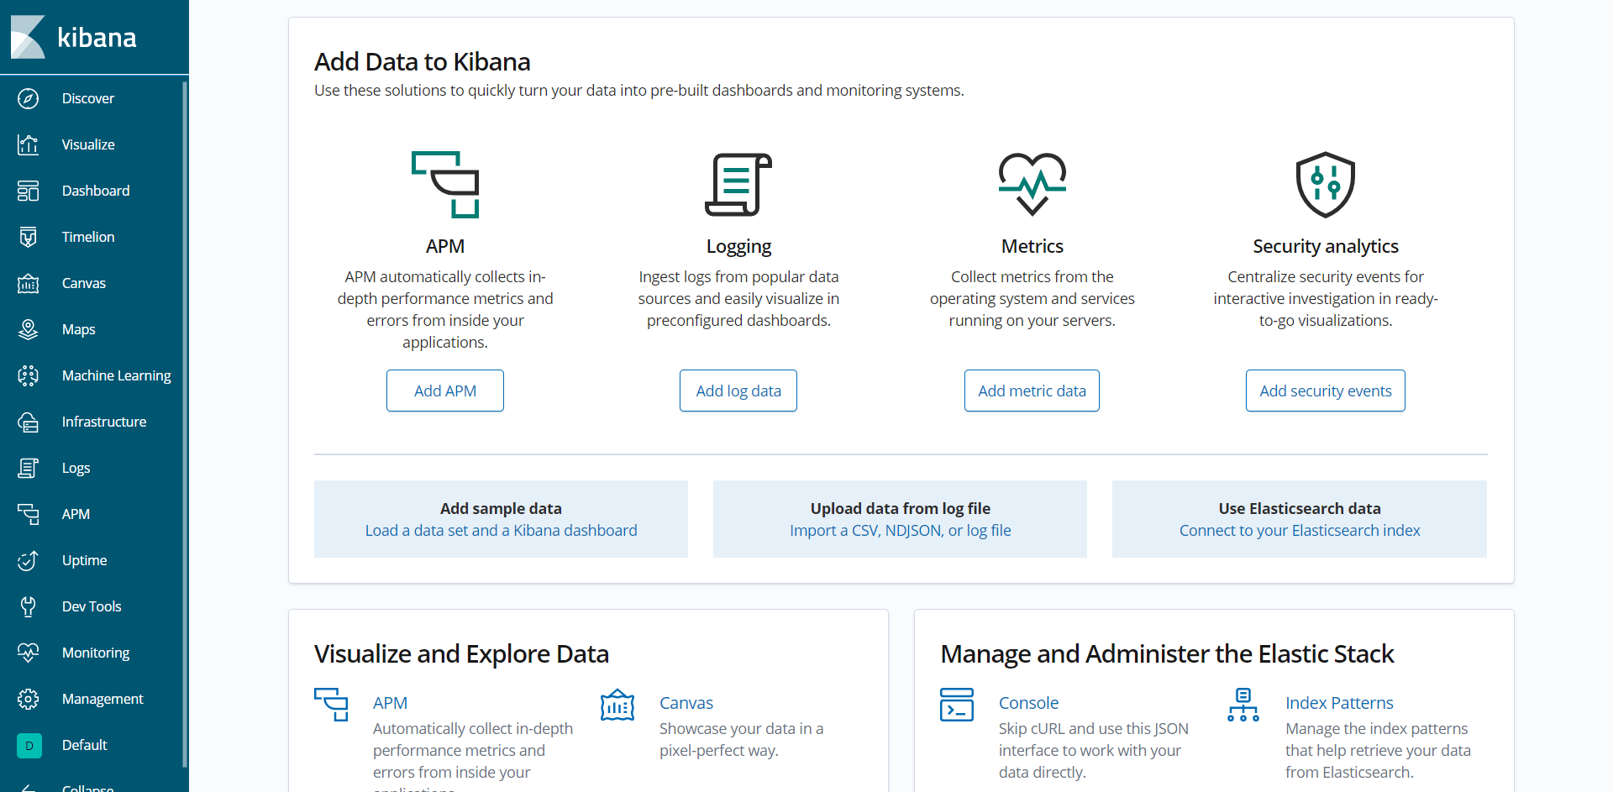Click the Visualize chart icon in sidebar

click(28, 144)
